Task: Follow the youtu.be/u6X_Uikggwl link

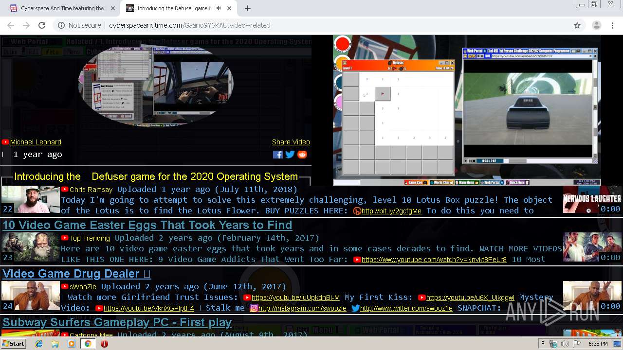Action: click(x=470, y=297)
